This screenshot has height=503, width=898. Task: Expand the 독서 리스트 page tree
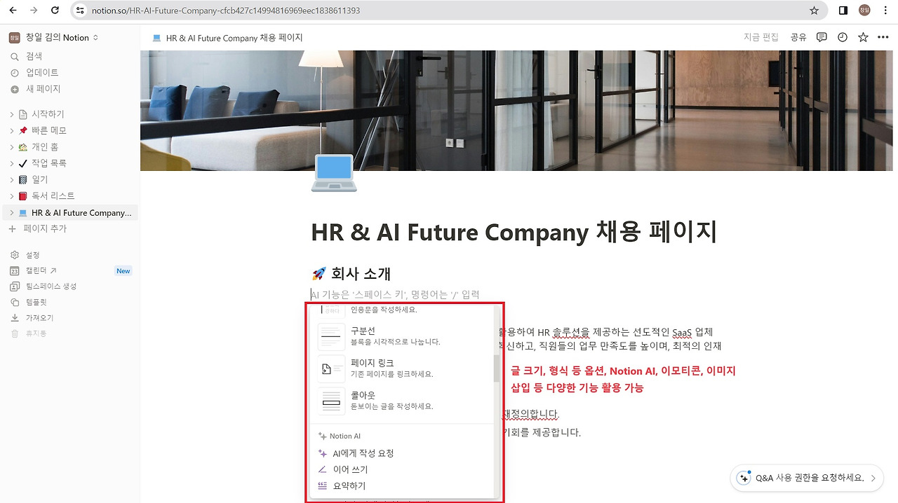(x=12, y=196)
